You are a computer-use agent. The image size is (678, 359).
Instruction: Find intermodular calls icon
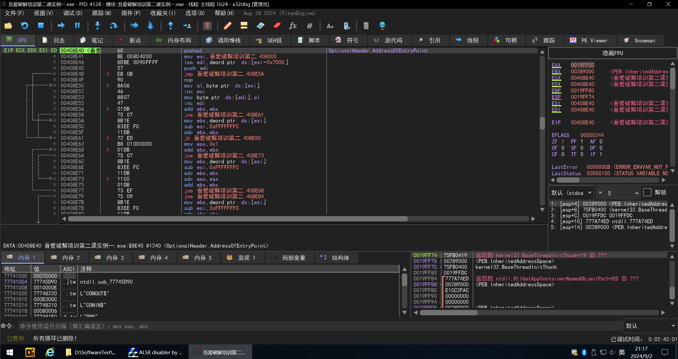tap(347, 26)
